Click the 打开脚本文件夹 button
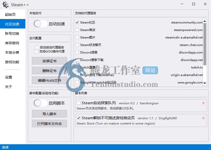The height and width of the screenshot is (150, 211). coord(49,123)
